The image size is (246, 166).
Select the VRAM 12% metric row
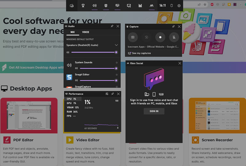73,107
